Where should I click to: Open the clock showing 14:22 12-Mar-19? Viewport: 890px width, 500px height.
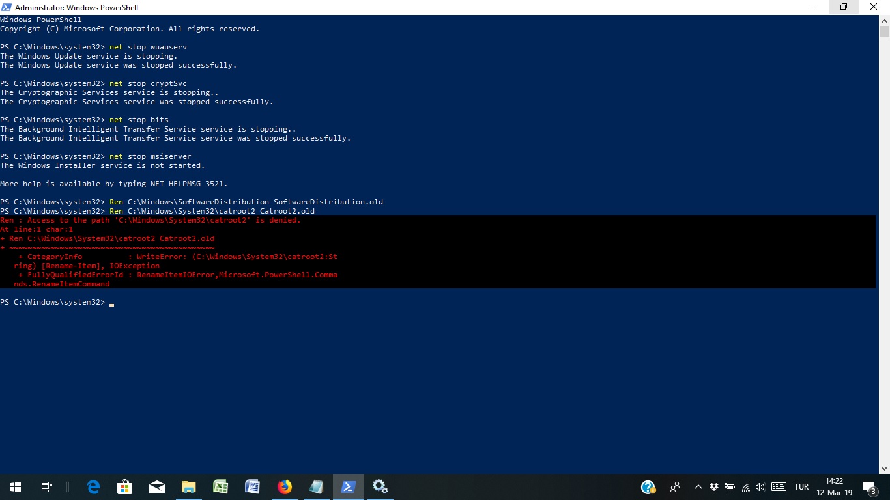tap(835, 487)
